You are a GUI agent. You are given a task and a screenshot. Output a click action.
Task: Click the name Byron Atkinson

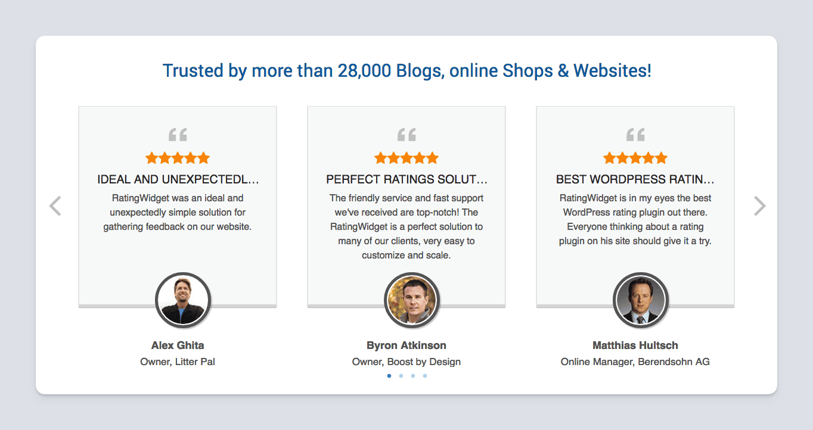[x=406, y=345]
